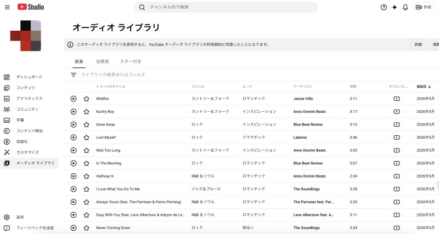This screenshot has width=439, height=234.
Task: Play I Love What You Do To Me
Action: click(x=74, y=189)
